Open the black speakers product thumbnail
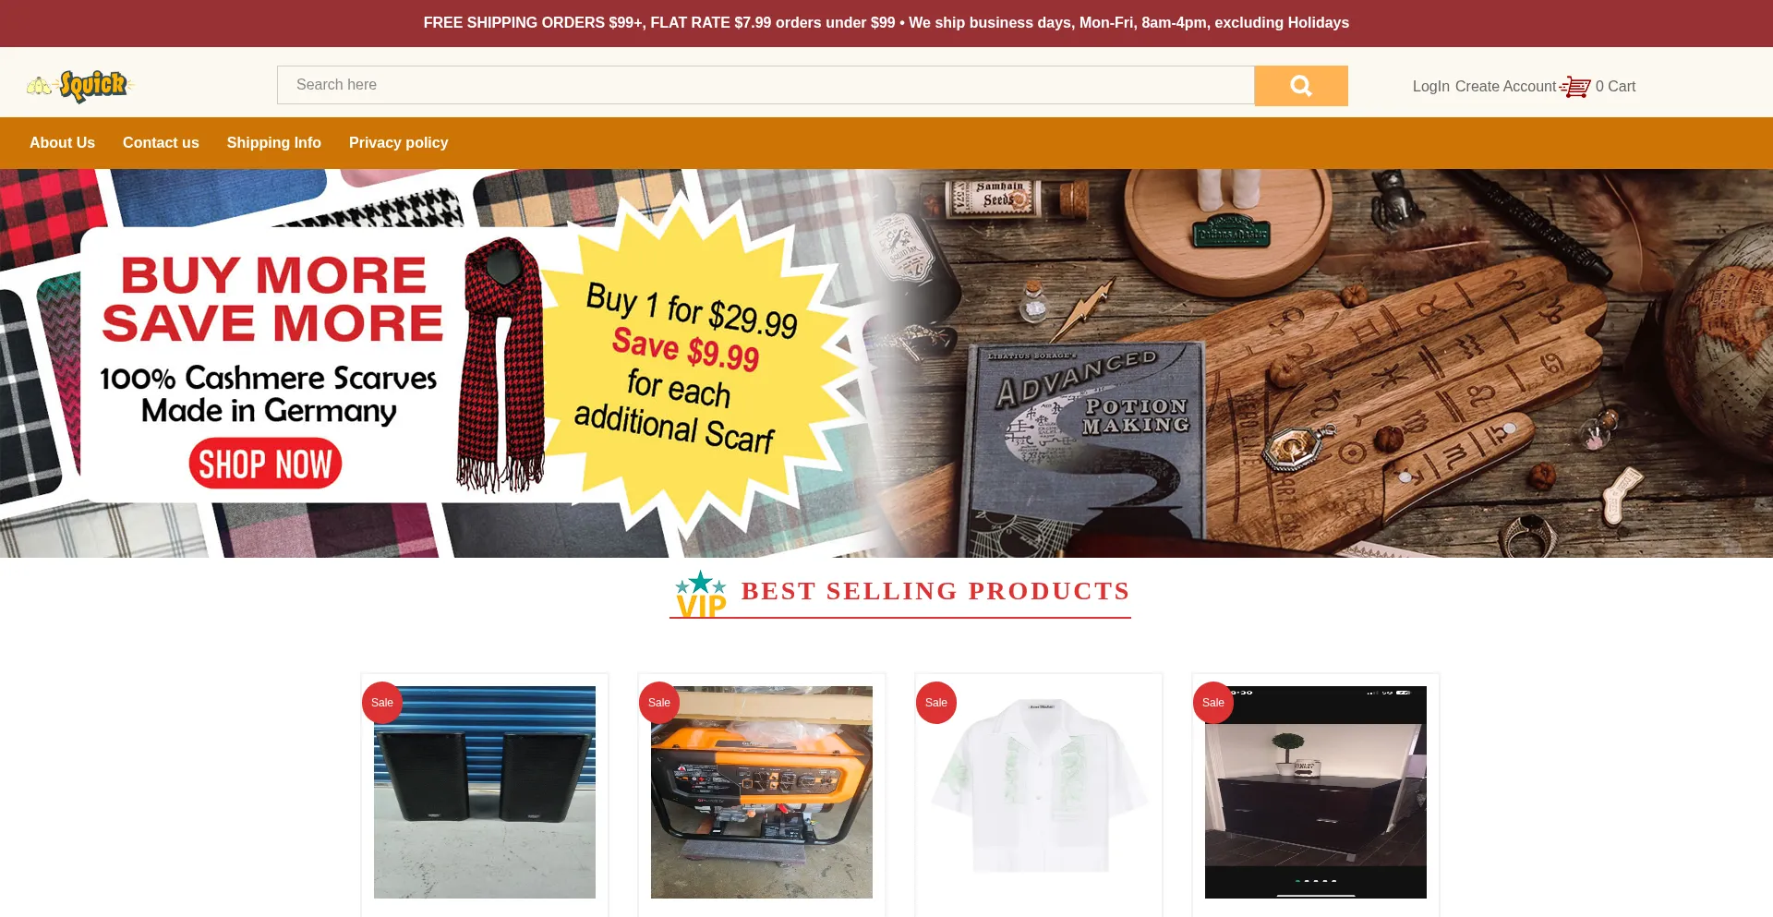Image resolution: width=1773 pixels, height=917 pixels. [x=485, y=792]
